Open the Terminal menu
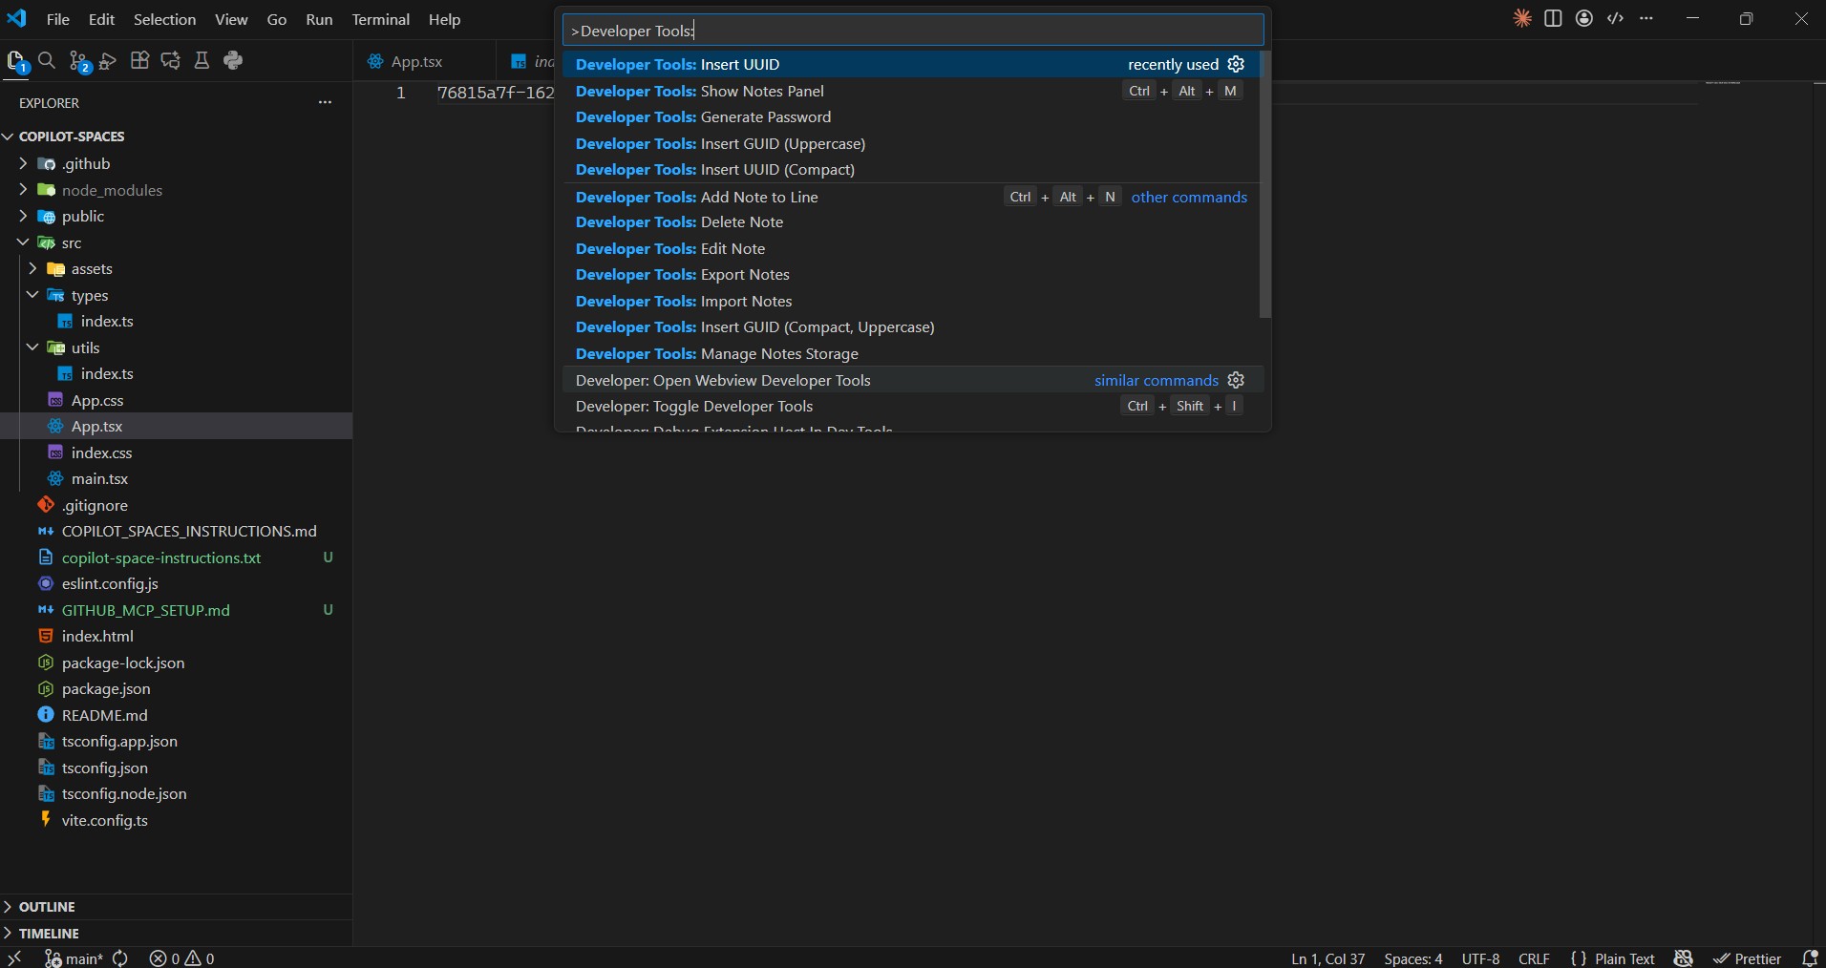 tap(380, 19)
